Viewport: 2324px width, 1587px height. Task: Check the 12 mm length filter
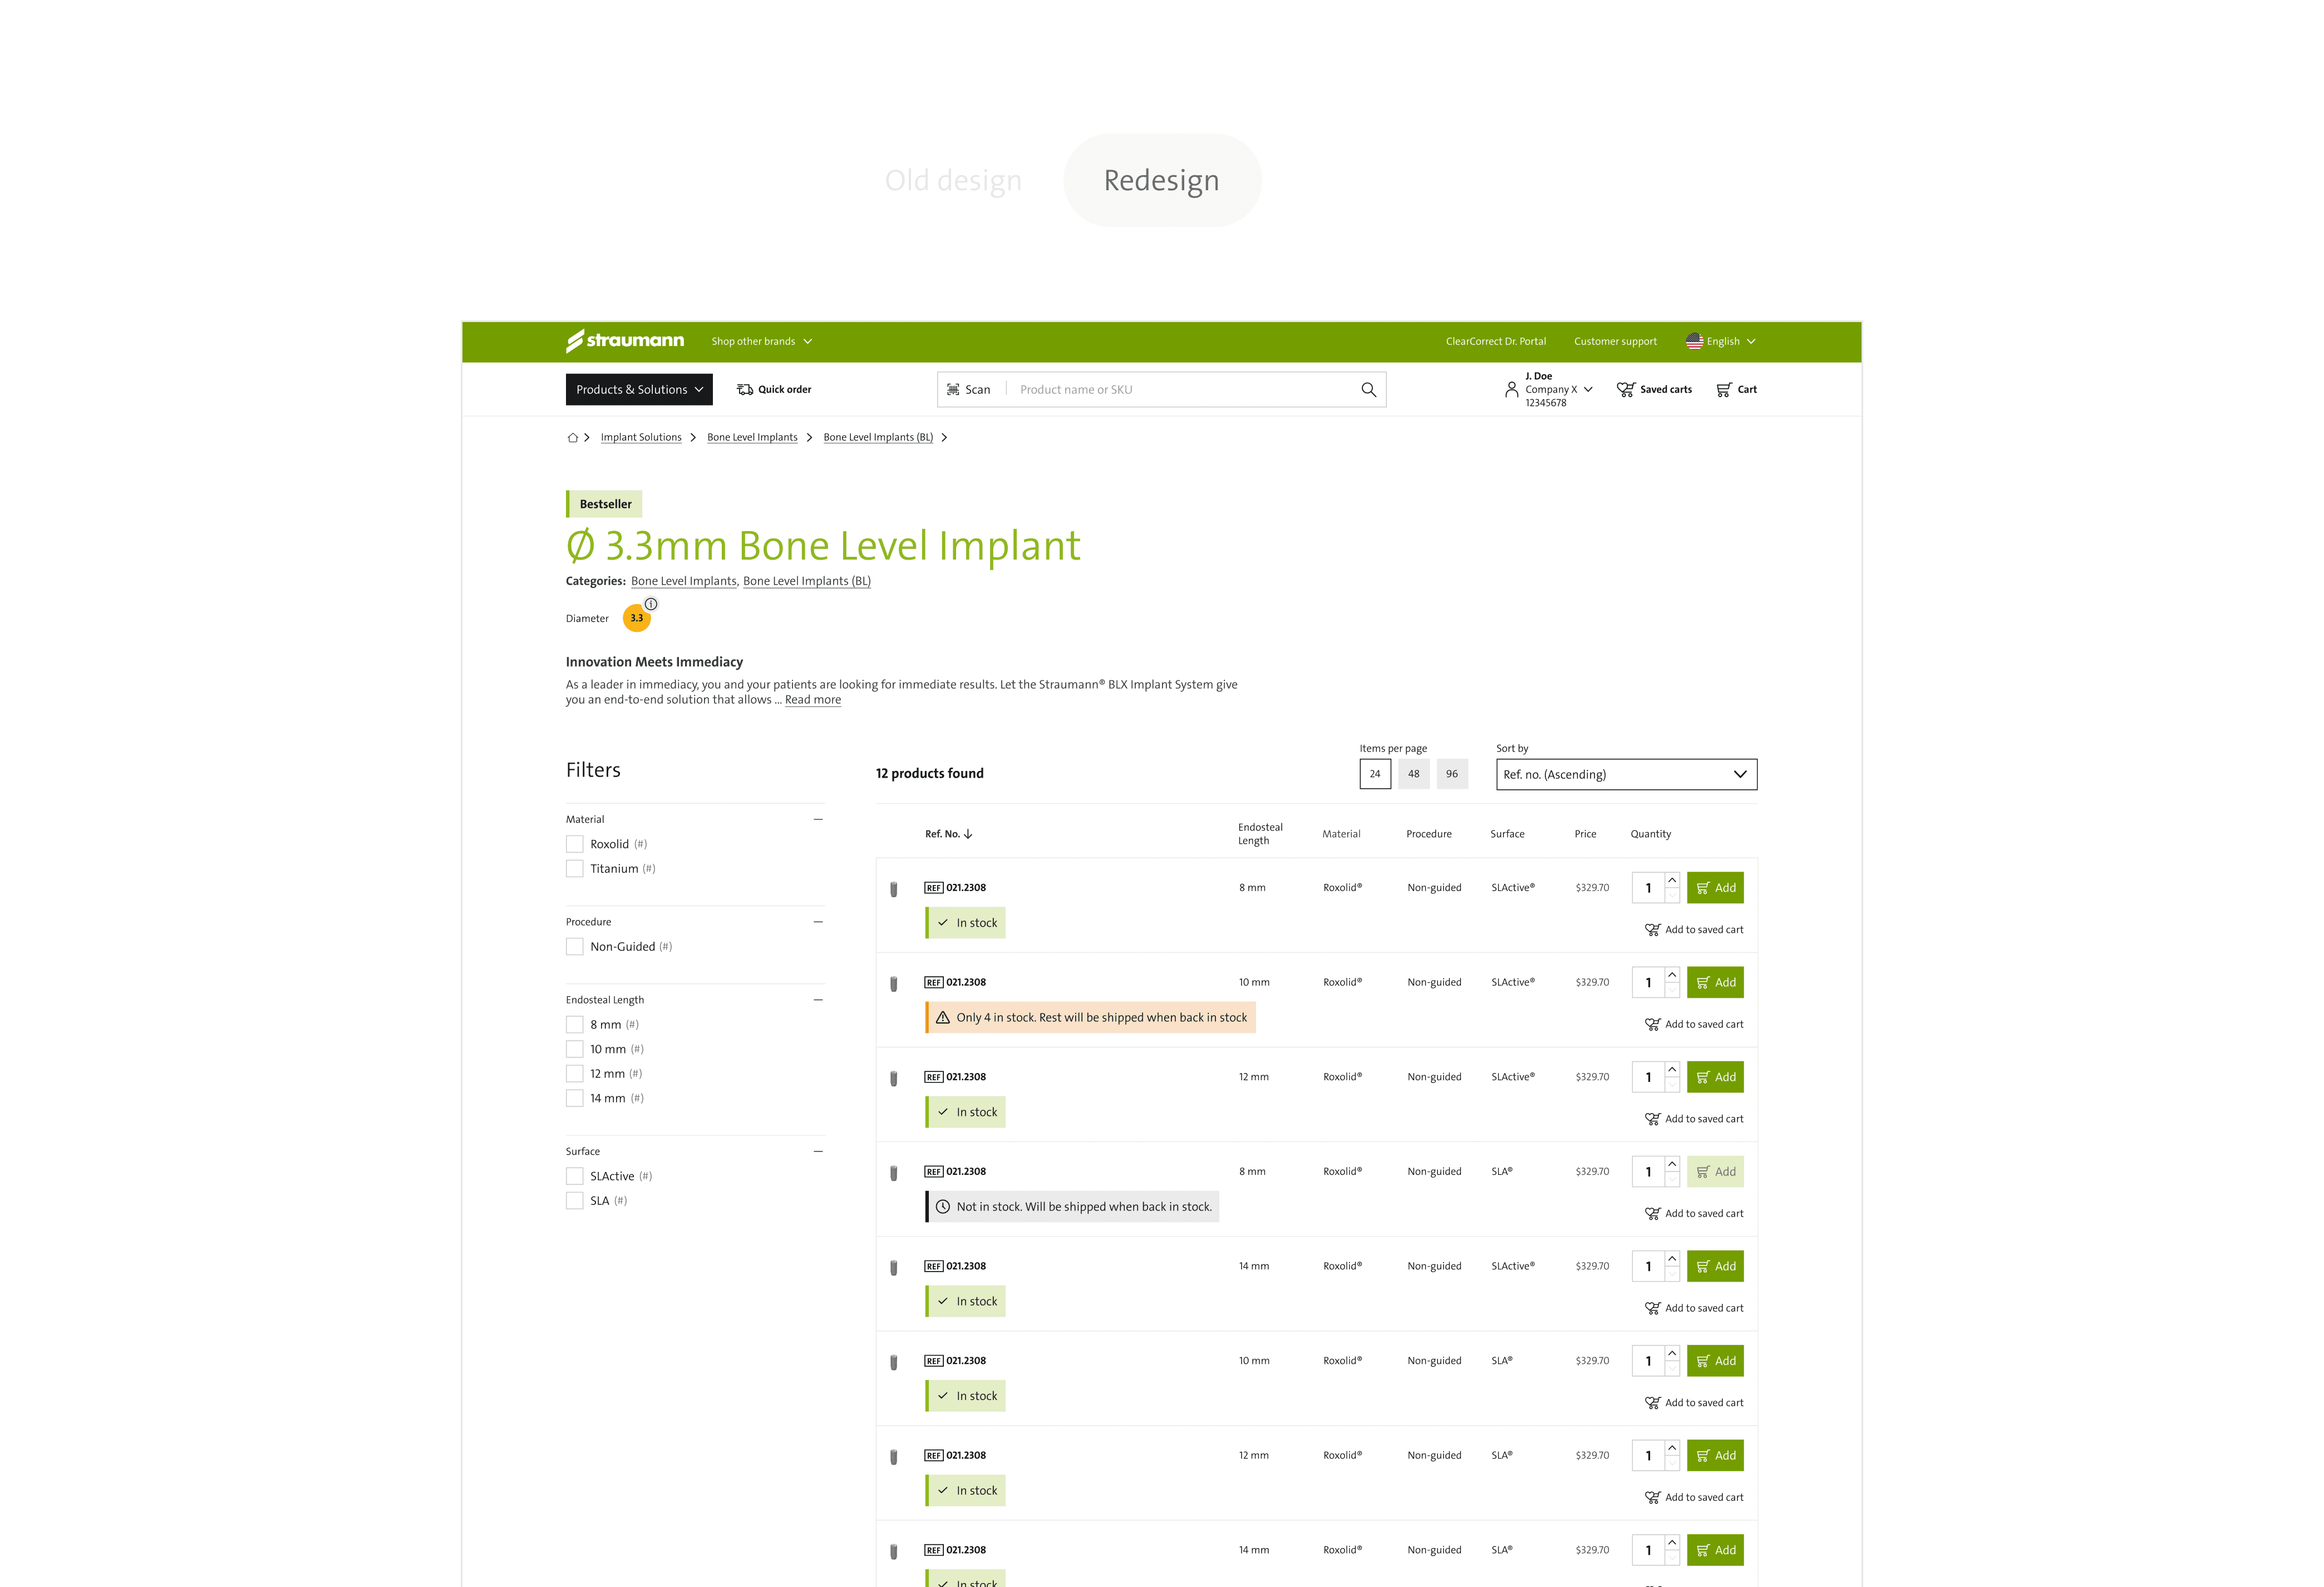click(x=575, y=1074)
